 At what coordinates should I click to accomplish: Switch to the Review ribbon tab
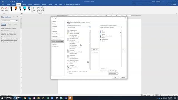50,4
